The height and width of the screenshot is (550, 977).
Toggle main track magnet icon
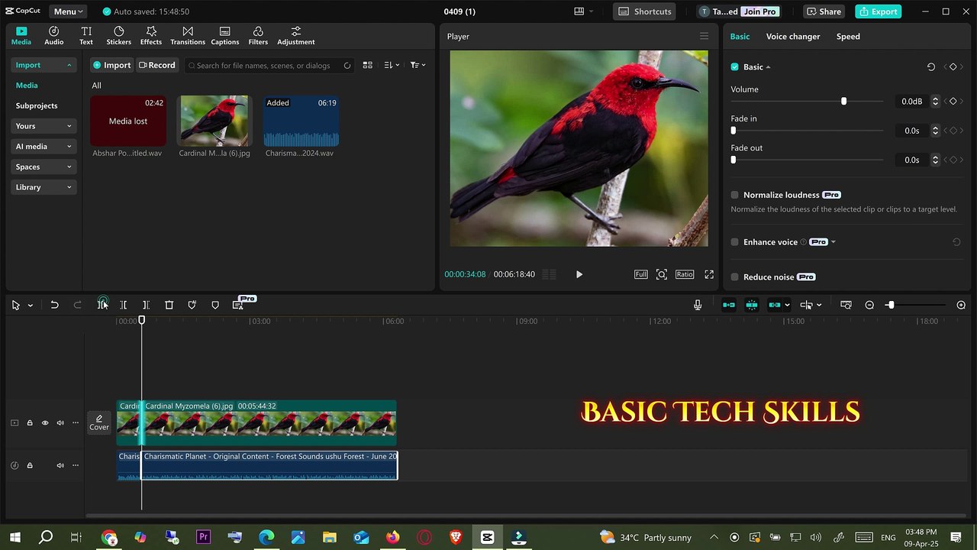point(729,305)
